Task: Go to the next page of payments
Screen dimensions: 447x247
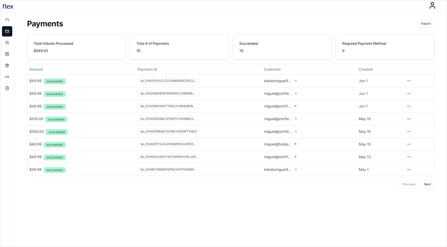Action: (x=427, y=184)
